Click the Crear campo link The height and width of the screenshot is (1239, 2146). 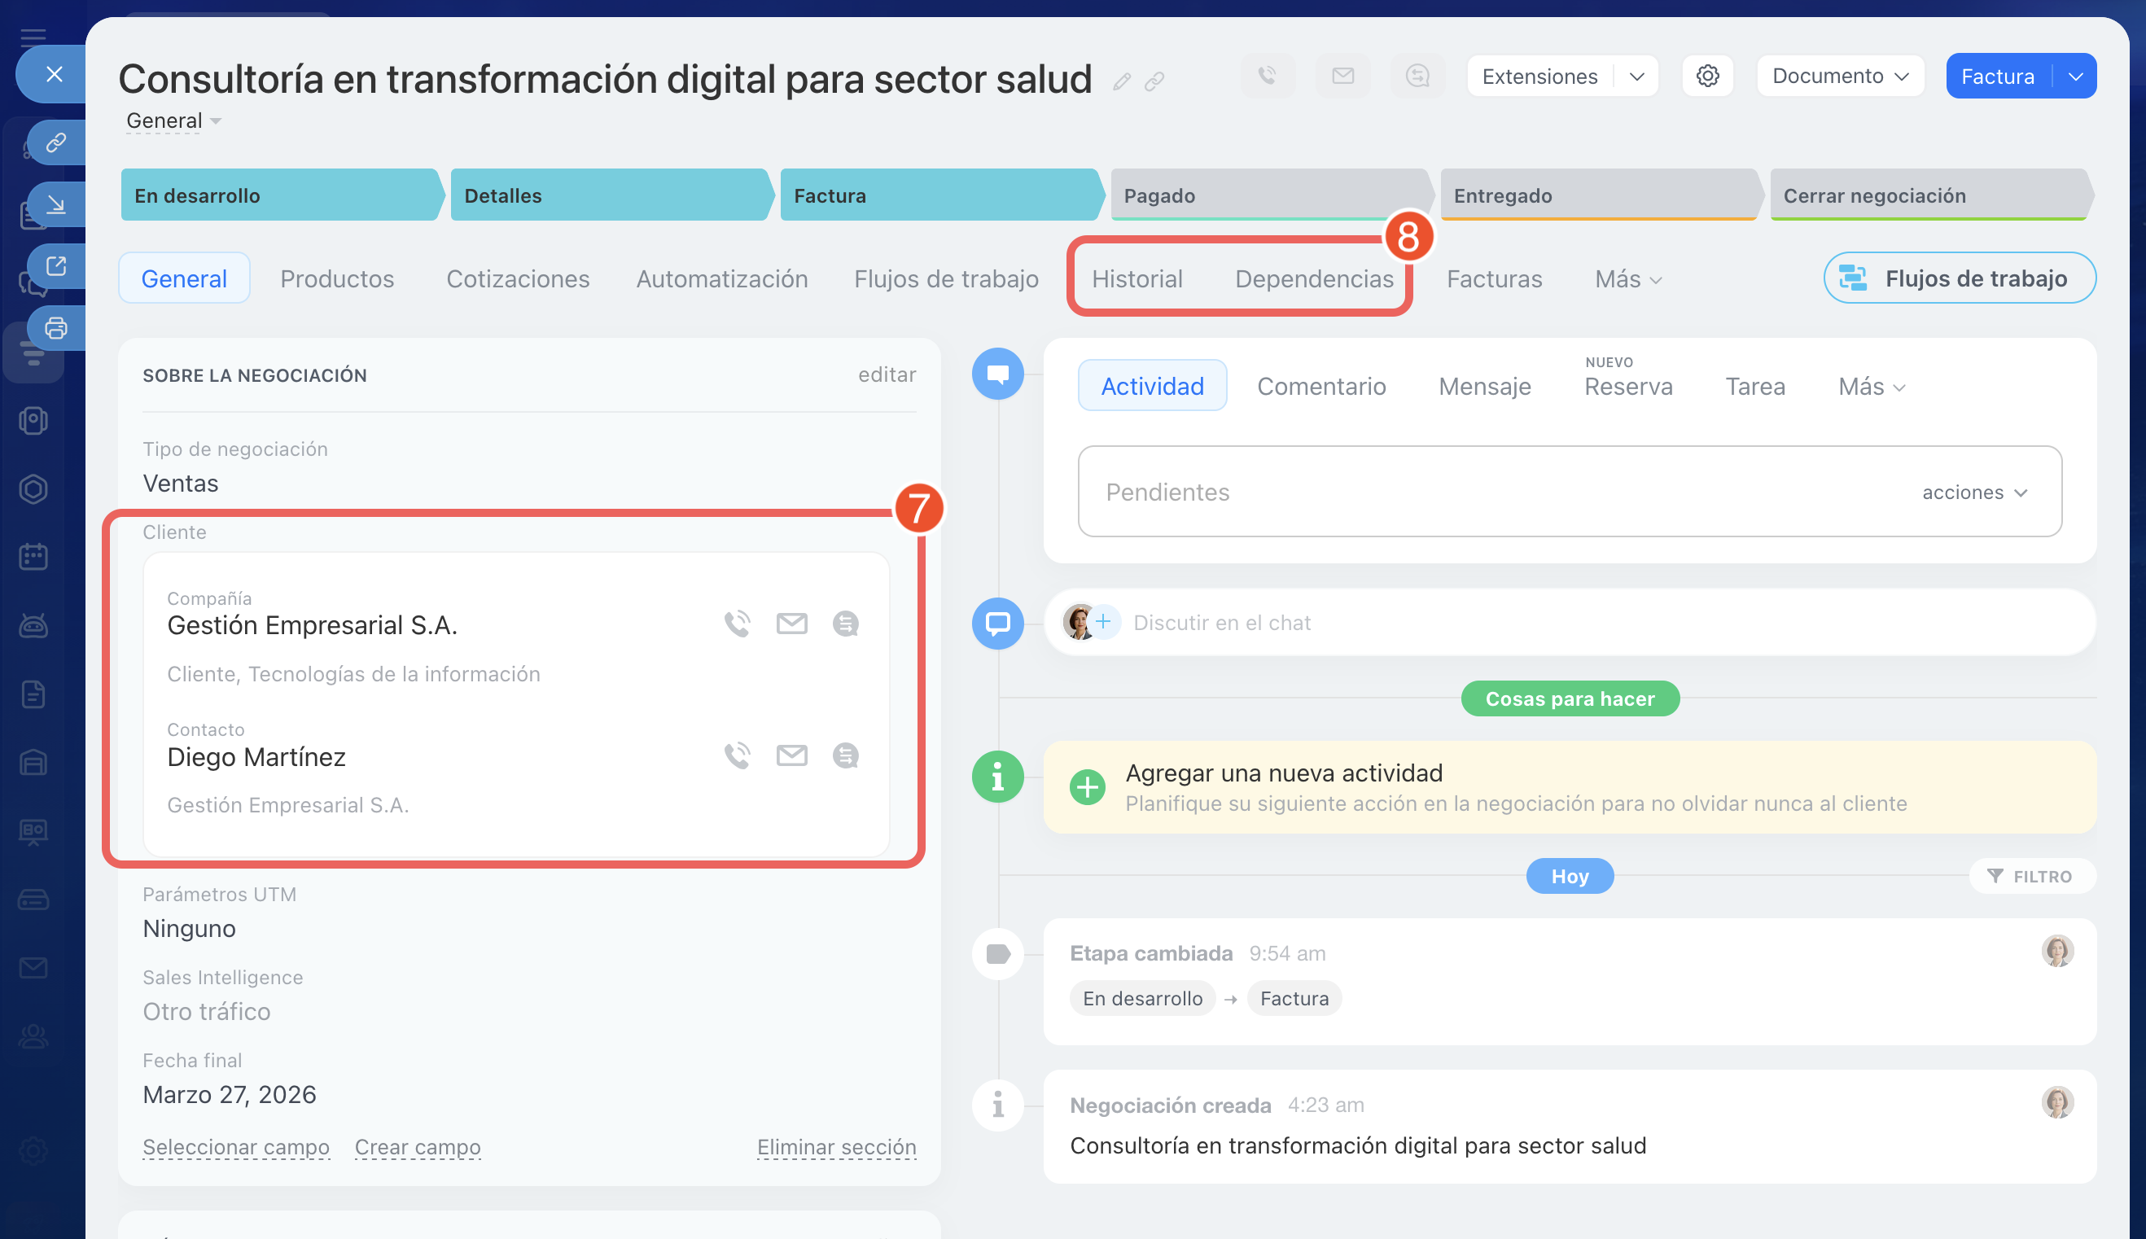pyautogui.click(x=417, y=1146)
